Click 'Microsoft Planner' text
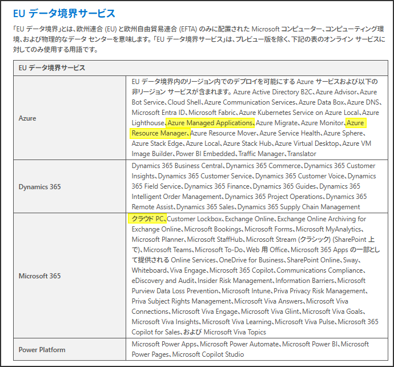The image size is (394, 367). pyautogui.click(x=158, y=240)
